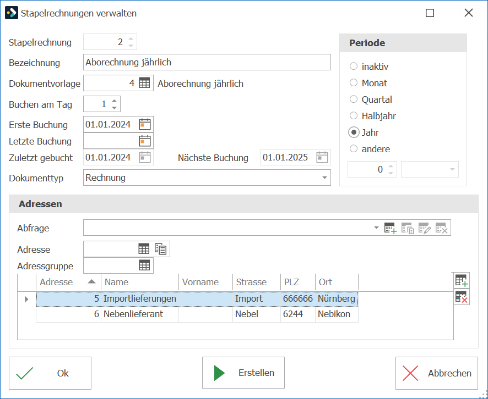Open the Letzte Buchung calendar picker
The width and height of the screenshot is (488, 399).
coord(145,141)
